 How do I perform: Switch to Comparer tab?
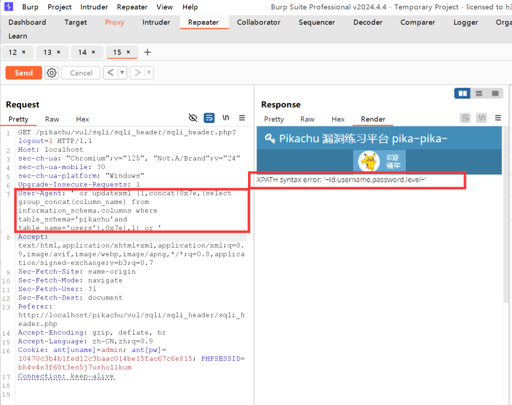coord(417,22)
